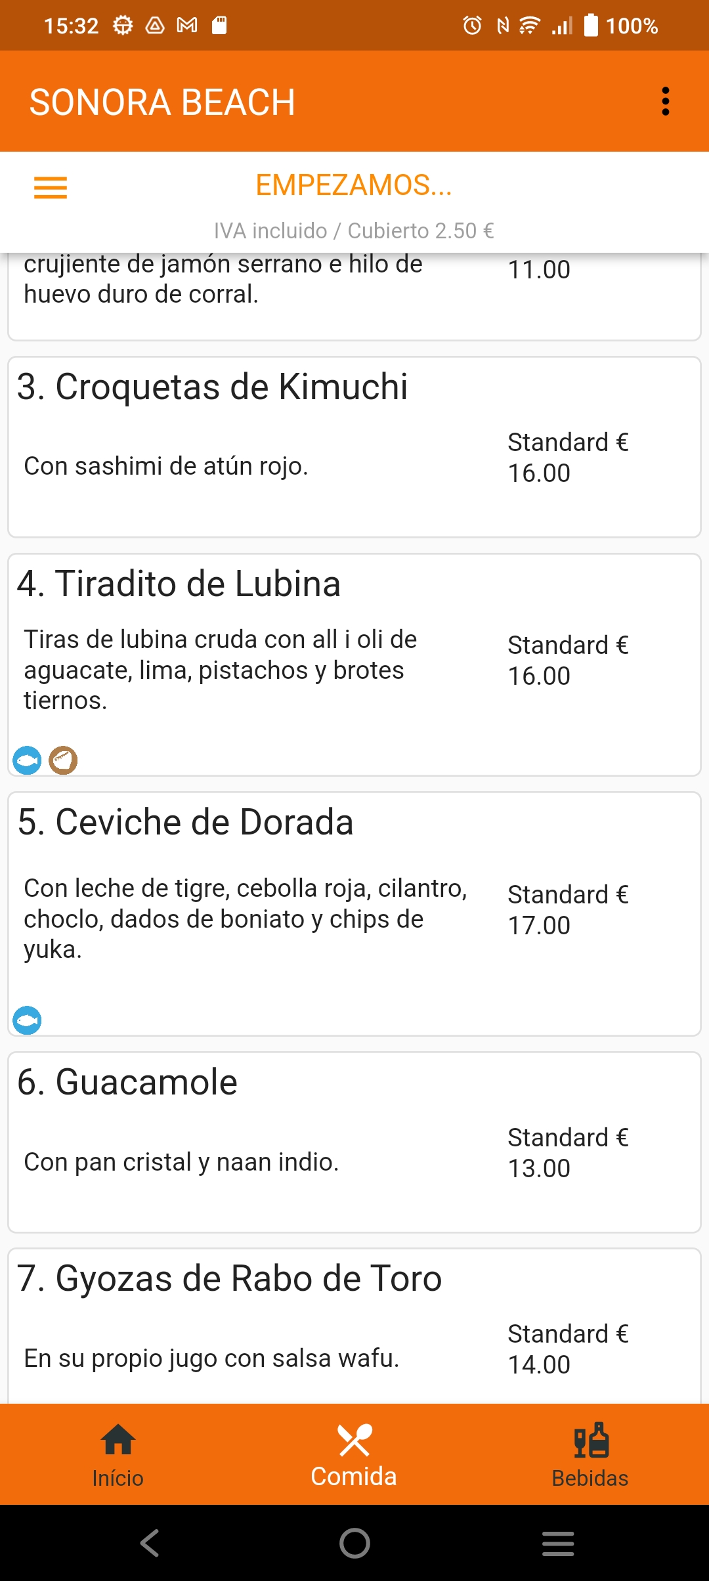The height and width of the screenshot is (1581, 709).
Task: Open the orange hamburger category menu
Action: pos(51,188)
